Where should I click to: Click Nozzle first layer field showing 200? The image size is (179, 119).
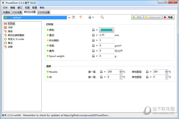(113, 72)
